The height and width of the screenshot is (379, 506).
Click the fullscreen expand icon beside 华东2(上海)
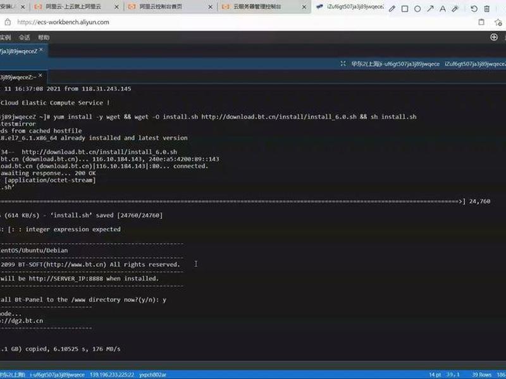[x=343, y=64]
